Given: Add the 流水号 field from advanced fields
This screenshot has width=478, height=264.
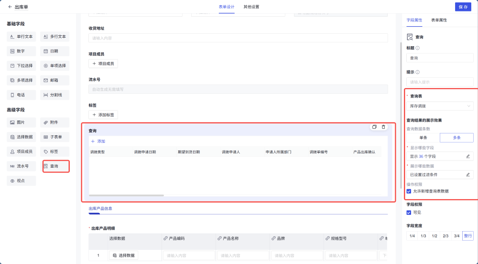Looking at the screenshot, I should pyautogui.click(x=21, y=166).
